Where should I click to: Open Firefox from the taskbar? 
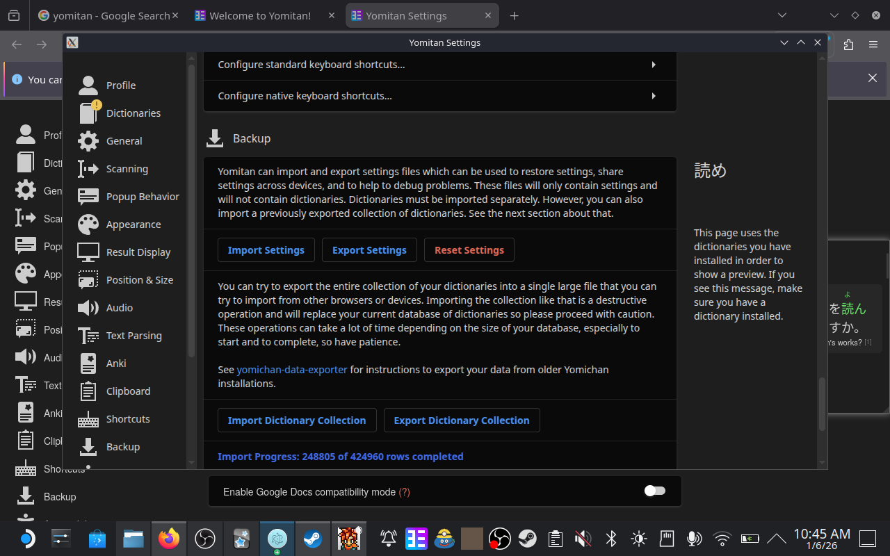[168, 539]
